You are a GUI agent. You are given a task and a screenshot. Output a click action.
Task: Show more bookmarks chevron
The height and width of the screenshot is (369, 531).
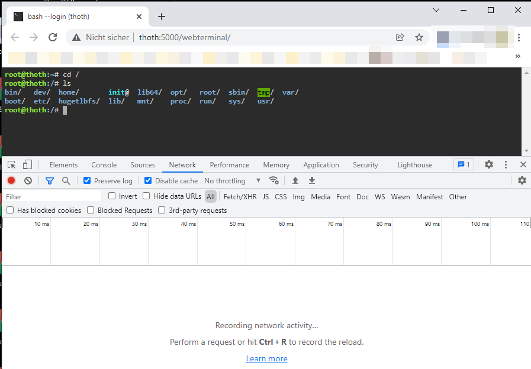pos(518,56)
